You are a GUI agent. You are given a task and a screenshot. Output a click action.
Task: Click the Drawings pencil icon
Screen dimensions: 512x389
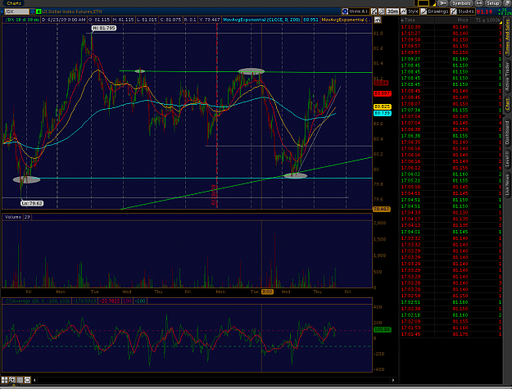[x=424, y=11]
